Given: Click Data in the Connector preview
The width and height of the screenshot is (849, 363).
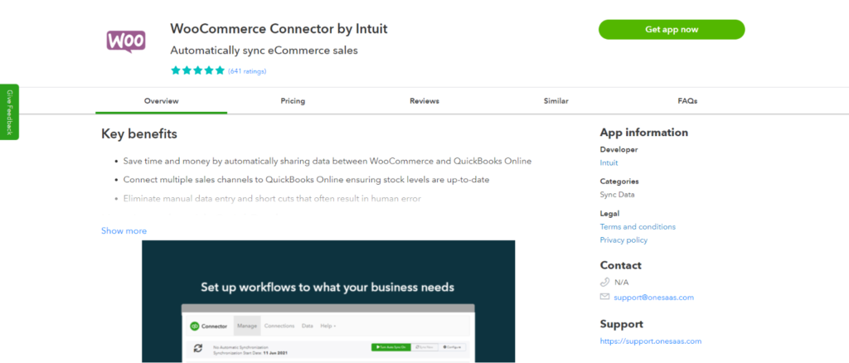Looking at the screenshot, I should [308, 327].
